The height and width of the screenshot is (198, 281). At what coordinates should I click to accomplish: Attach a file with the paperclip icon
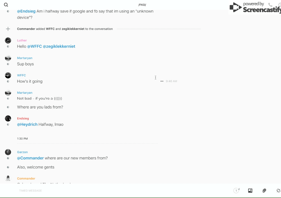point(264,191)
